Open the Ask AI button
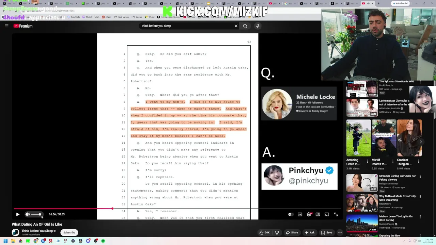Screen dimensions: 436x245 310,232
